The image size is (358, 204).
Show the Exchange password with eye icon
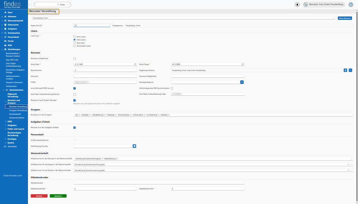[x=242, y=82]
